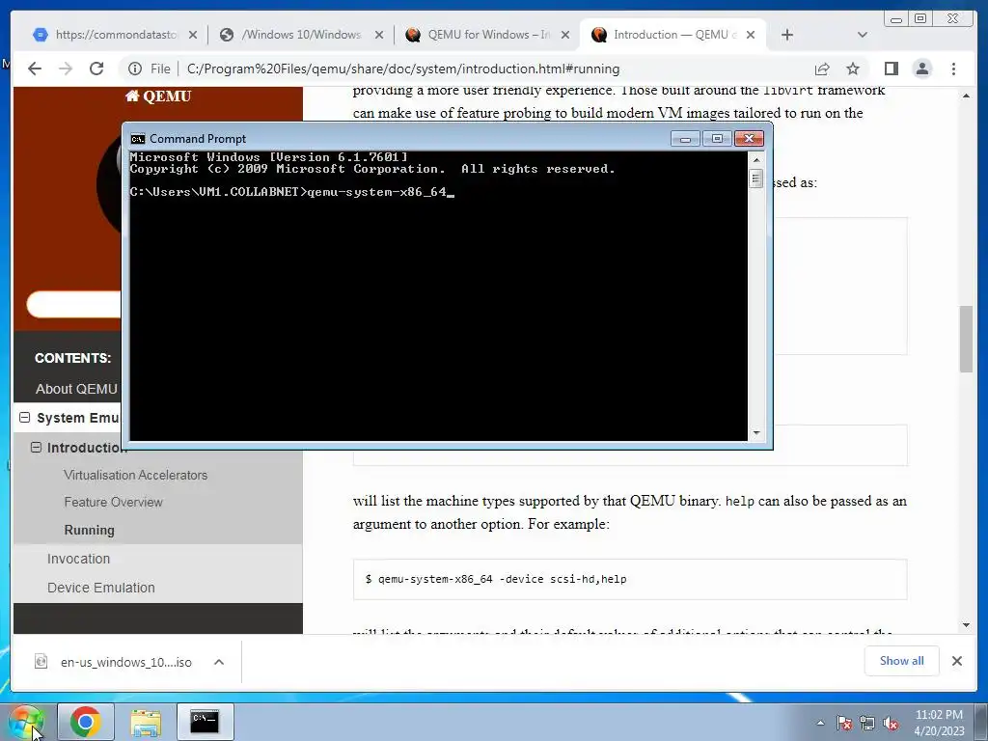Open the Chrome profile avatar
The height and width of the screenshot is (741, 988).
click(921, 69)
